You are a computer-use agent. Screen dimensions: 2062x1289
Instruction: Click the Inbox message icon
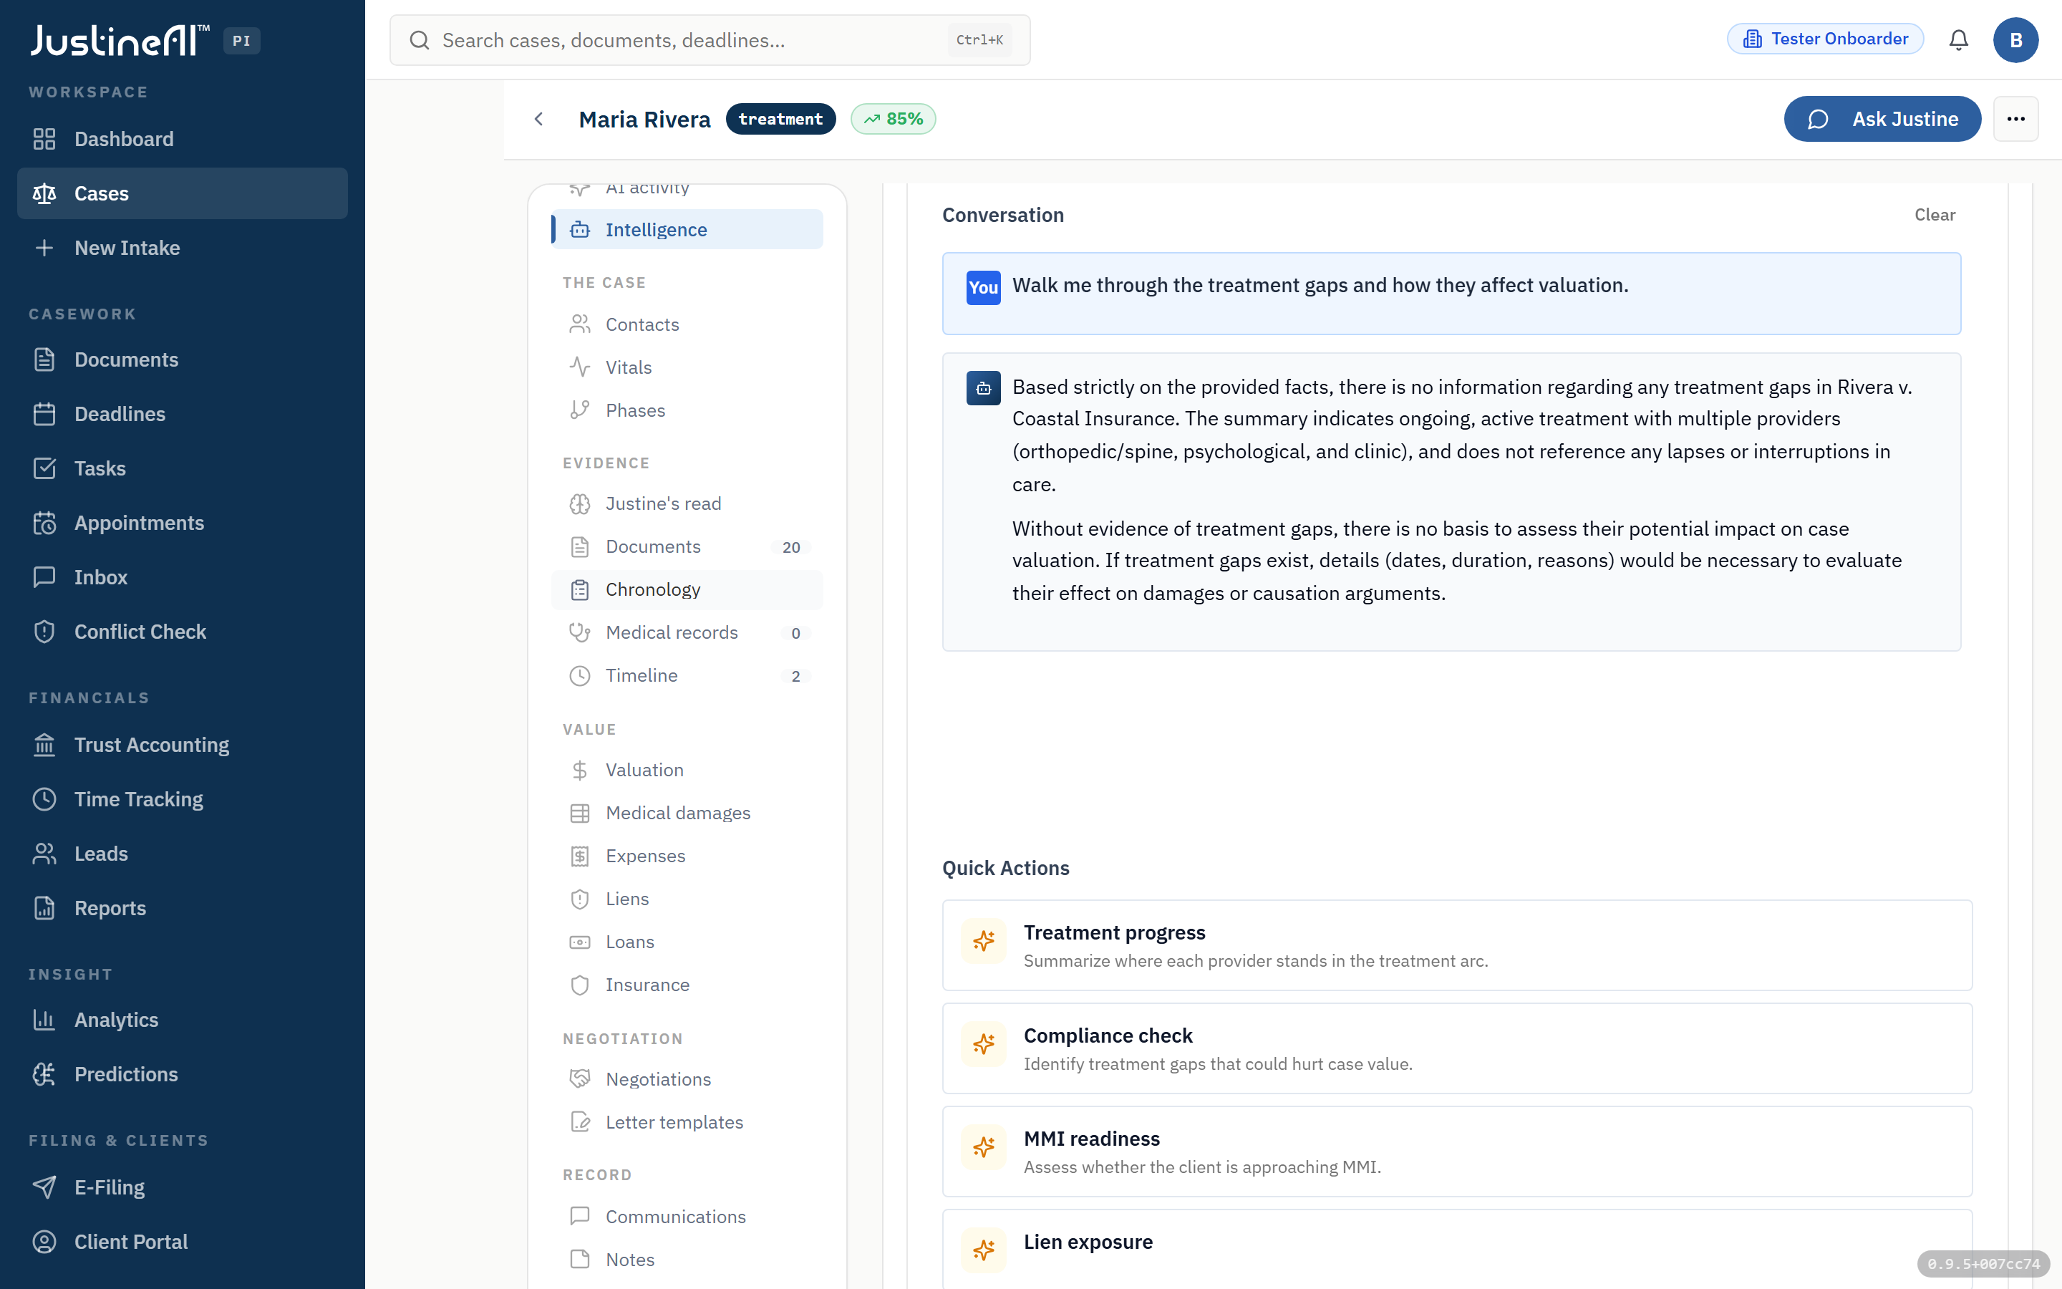[x=44, y=577]
